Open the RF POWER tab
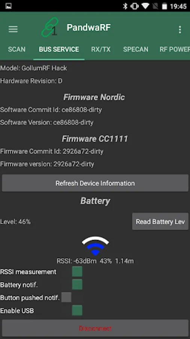 175,49
